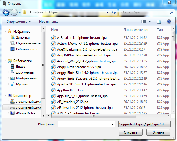The width and height of the screenshot is (177, 141).
Task: Refresh the Игры folder view
Action: 114,12
